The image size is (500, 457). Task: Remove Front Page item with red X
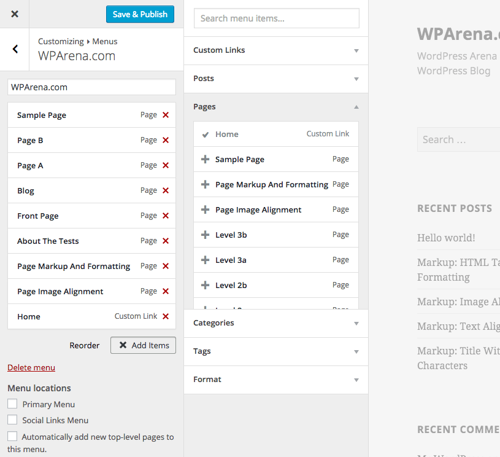(166, 216)
